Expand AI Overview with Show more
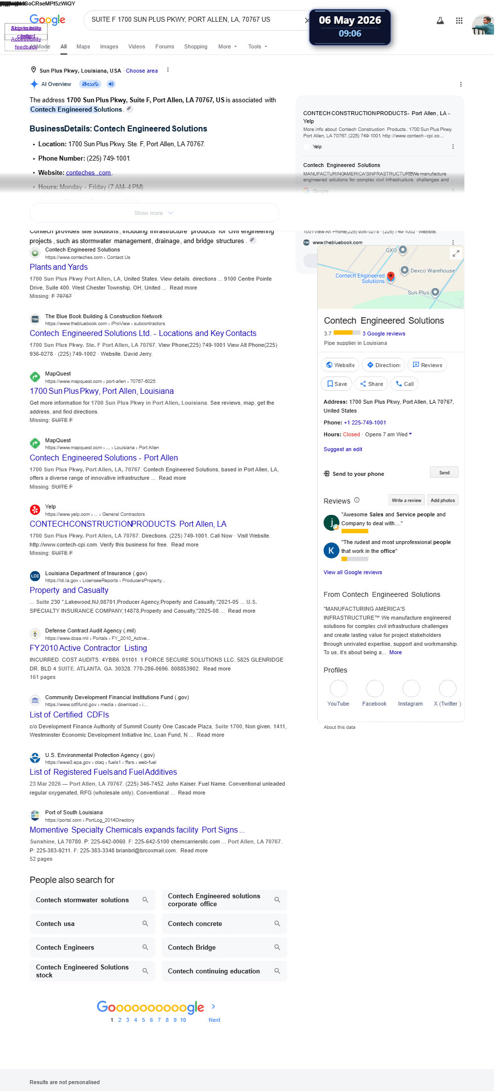The width and height of the screenshot is (500, 1091). pyautogui.click(x=154, y=213)
